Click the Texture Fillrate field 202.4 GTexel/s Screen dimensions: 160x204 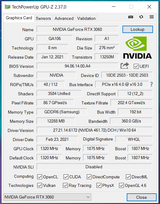point(131,103)
